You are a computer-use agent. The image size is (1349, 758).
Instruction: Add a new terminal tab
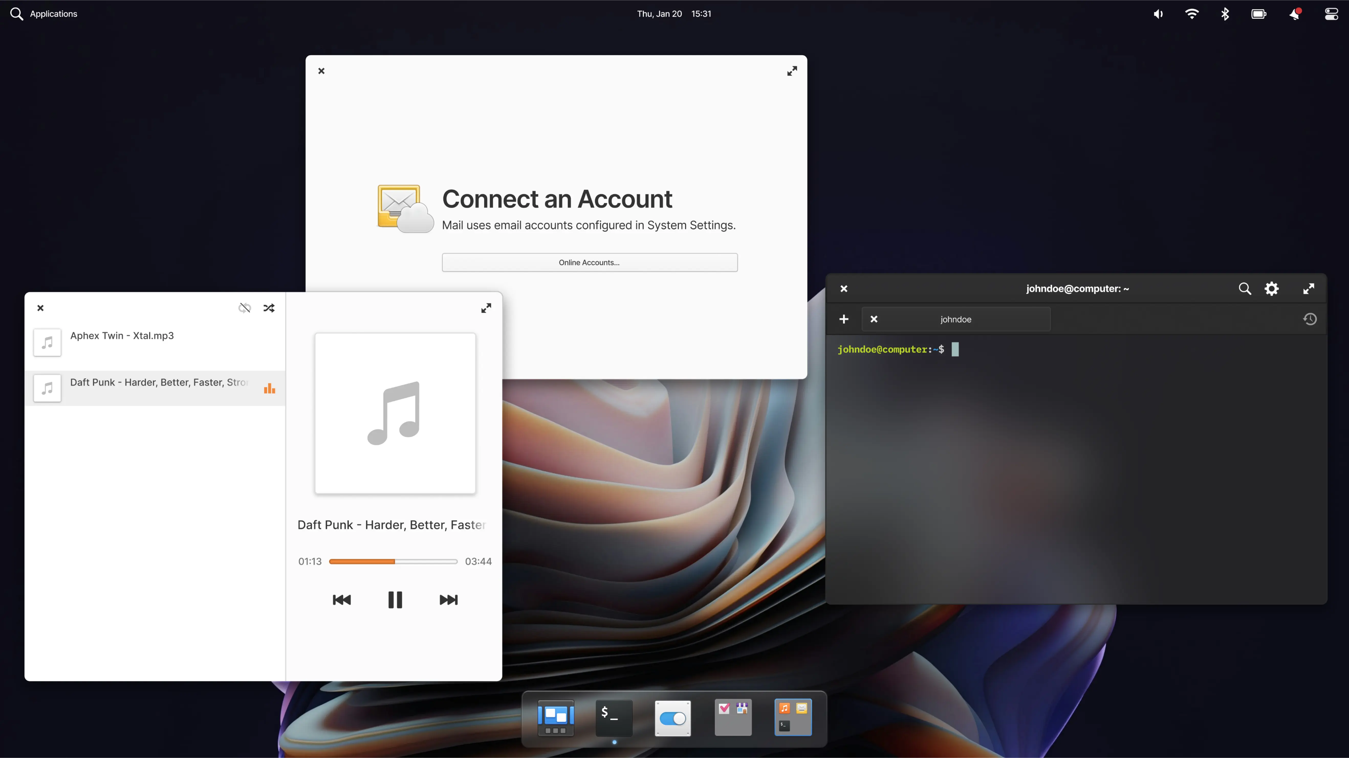844,319
